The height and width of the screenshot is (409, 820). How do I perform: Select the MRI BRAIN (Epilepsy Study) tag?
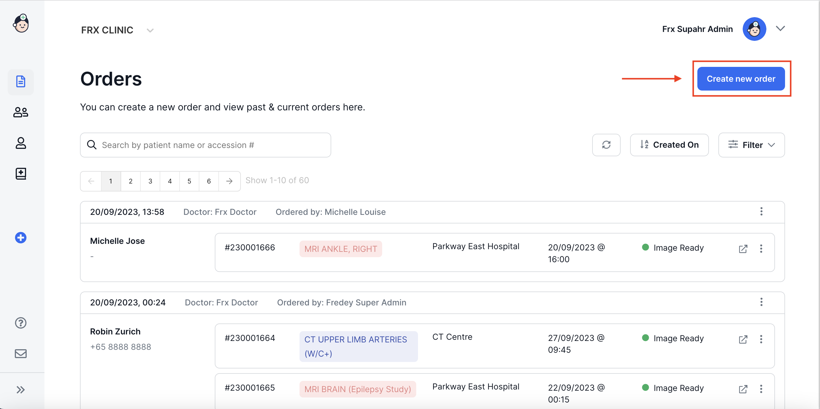358,389
